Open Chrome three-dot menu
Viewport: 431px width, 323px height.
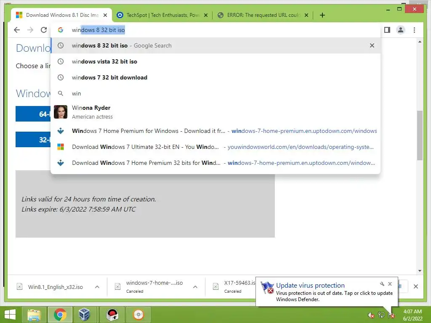click(x=414, y=30)
